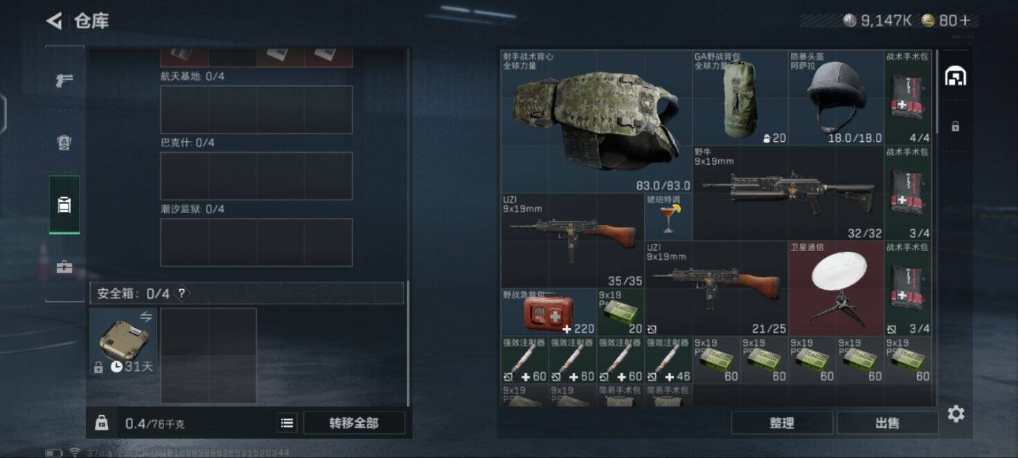Click the locked stash page padlock icon
The width and height of the screenshot is (1018, 458).
point(955,127)
